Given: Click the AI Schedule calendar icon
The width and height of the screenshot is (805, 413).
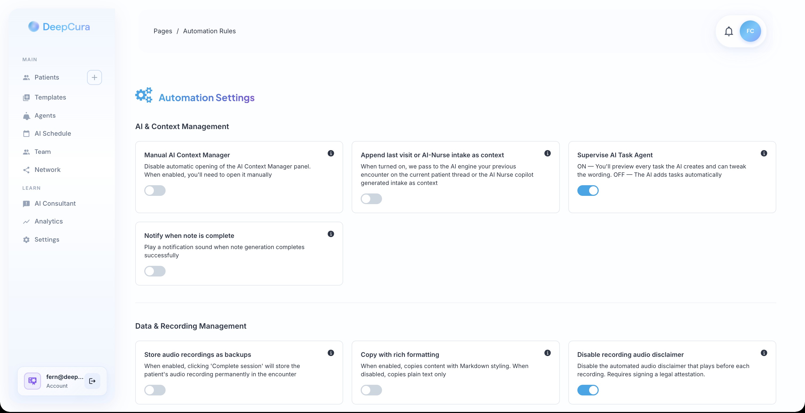Looking at the screenshot, I should click(26, 134).
